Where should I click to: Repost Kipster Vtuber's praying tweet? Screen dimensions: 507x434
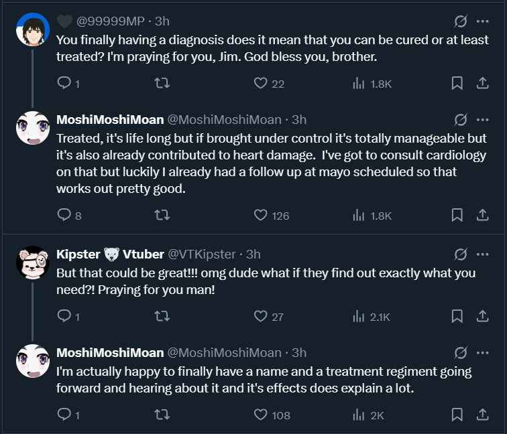point(162,316)
